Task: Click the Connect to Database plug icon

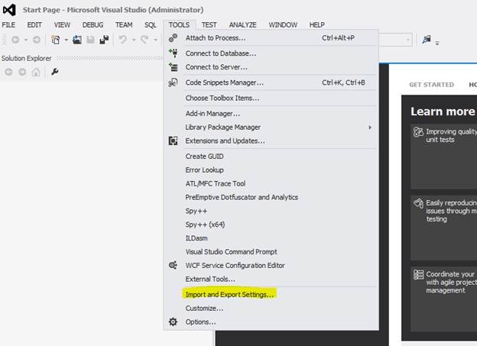Action: pos(173,53)
